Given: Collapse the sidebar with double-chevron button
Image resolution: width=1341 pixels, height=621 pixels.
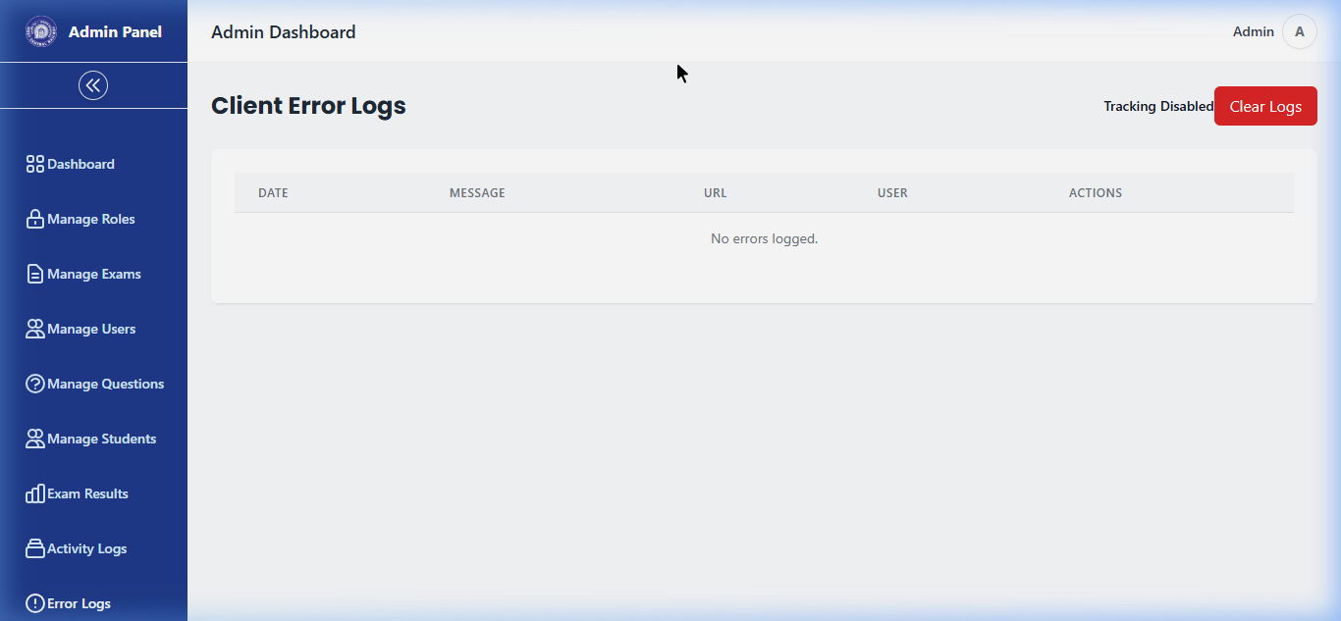Looking at the screenshot, I should coord(93,85).
